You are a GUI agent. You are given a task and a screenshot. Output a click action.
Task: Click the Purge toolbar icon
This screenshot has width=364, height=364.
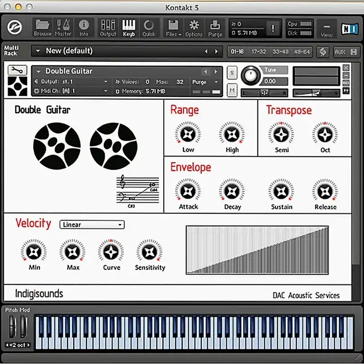pyautogui.click(x=215, y=28)
